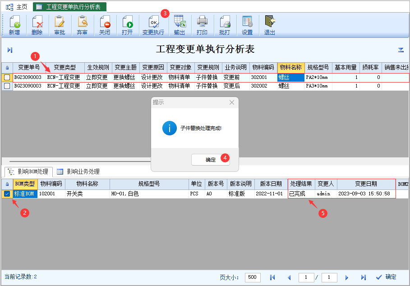Image resolution: width=410 pixels, height=286 pixels.
Task: Click the 关闭 (Close) toolbar icon
Action: pyautogui.click(x=105, y=25)
